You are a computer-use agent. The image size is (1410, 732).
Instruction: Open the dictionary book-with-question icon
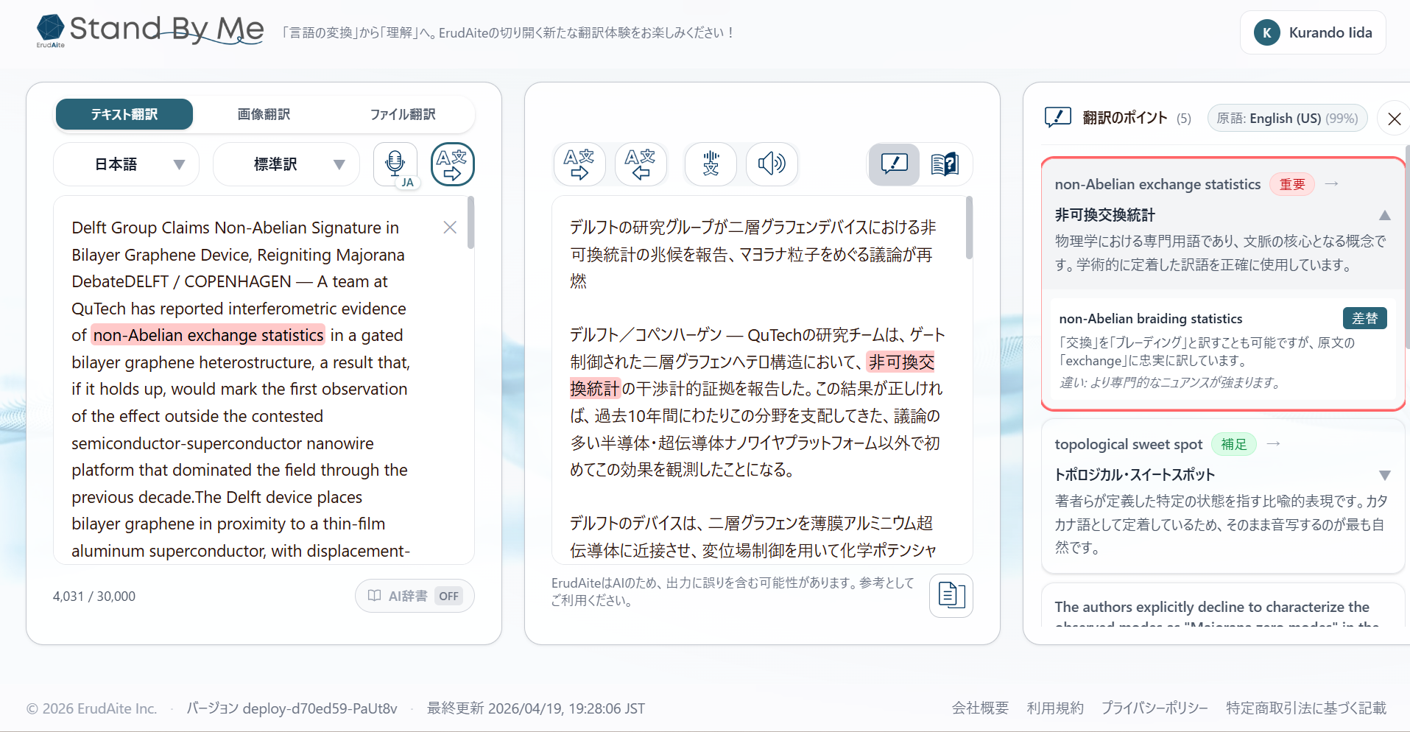pos(945,163)
